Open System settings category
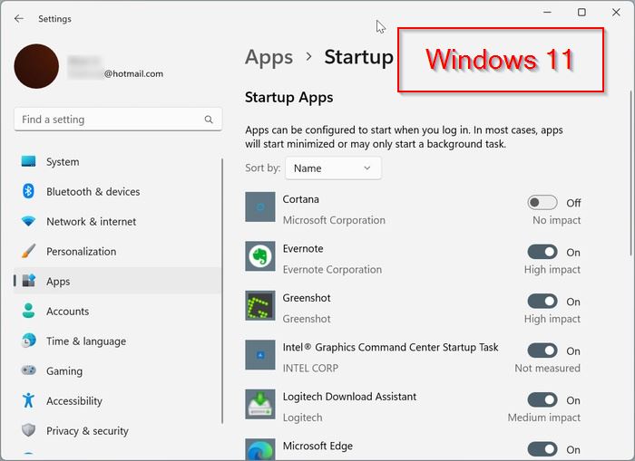This screenshot has width=635, height=461. pos(117,161)
